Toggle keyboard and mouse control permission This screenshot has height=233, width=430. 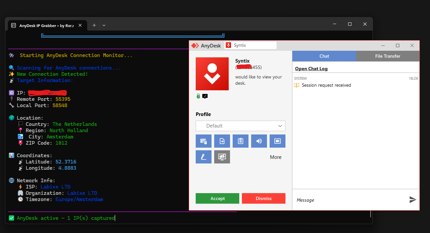[204, 141]
